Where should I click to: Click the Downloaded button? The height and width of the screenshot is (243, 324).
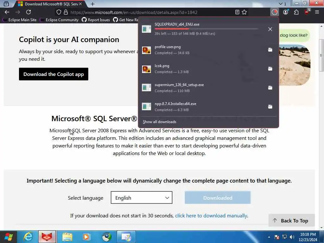(x=218, y=198)
